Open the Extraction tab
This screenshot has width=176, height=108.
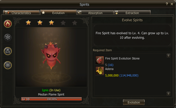point(132,13)
